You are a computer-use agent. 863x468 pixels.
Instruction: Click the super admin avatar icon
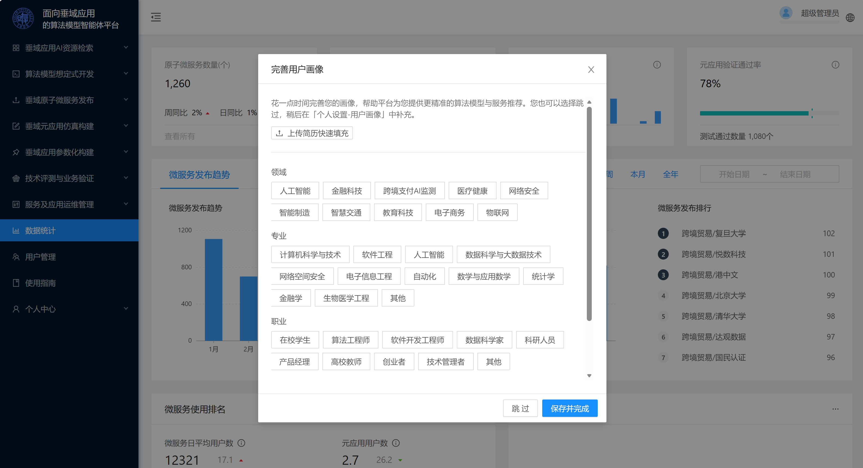click(786, 13)
